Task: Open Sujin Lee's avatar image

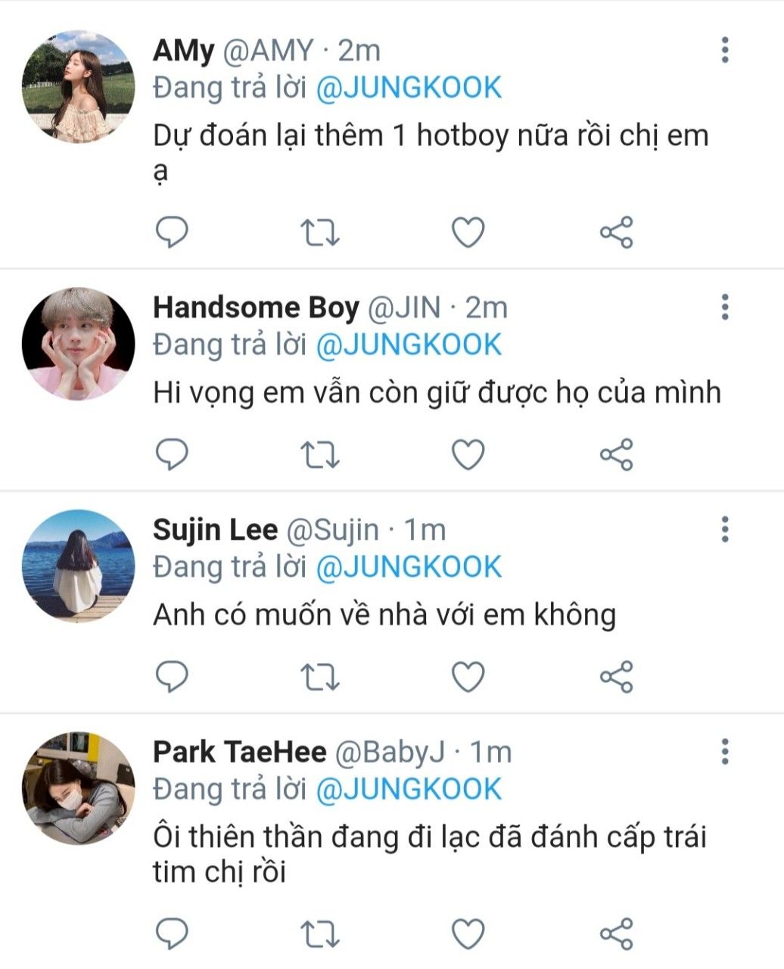Action: tap(79, 566)
